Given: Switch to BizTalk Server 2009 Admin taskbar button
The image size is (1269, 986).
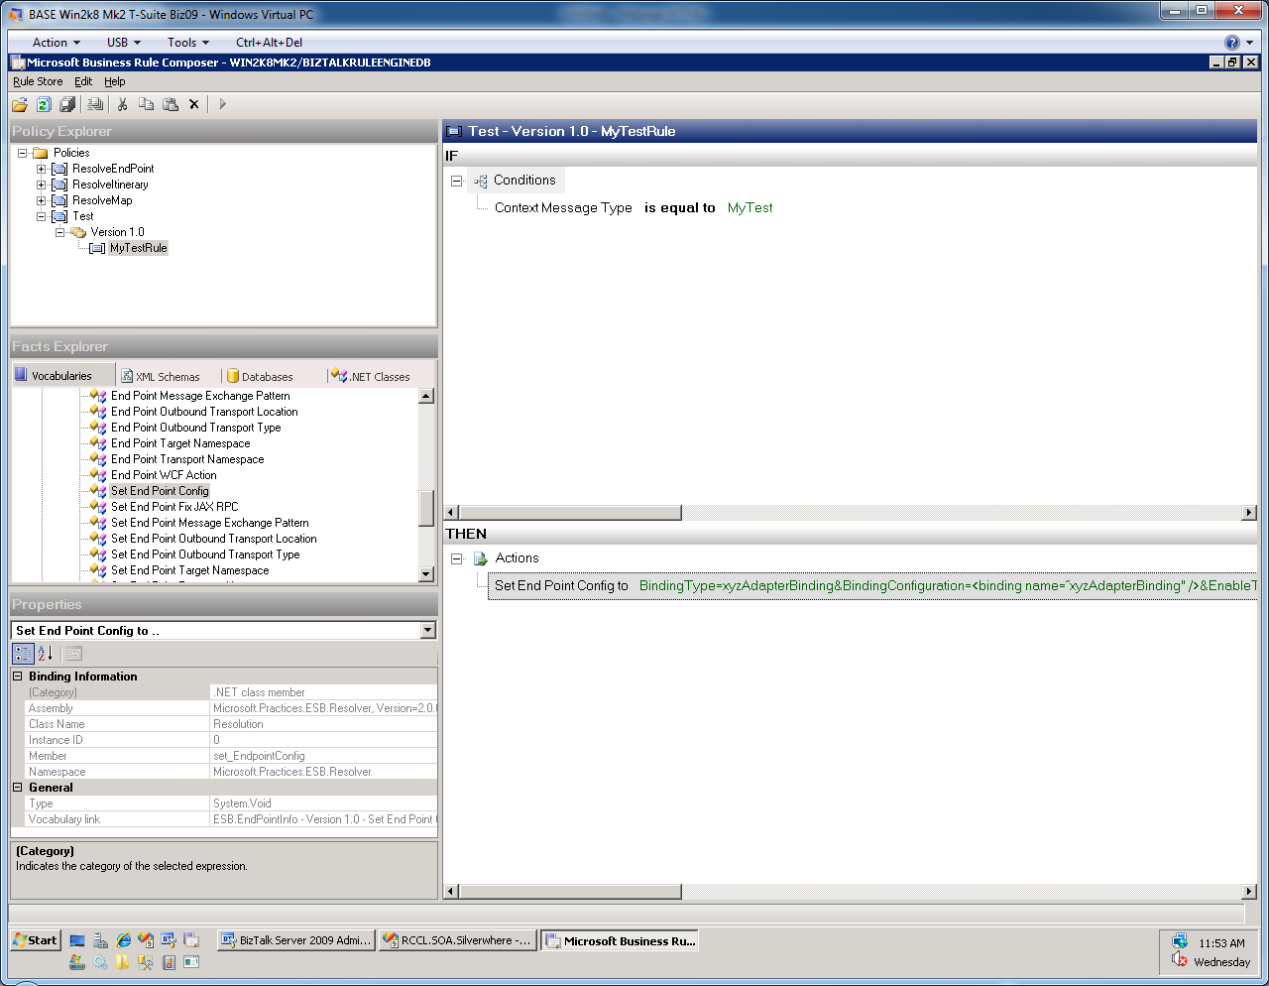Looking at the screenshot, I should [x=296, y=940].
